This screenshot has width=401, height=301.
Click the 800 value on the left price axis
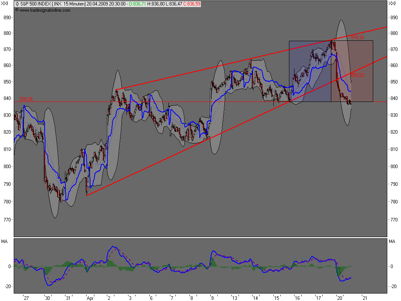click(7, 166)
